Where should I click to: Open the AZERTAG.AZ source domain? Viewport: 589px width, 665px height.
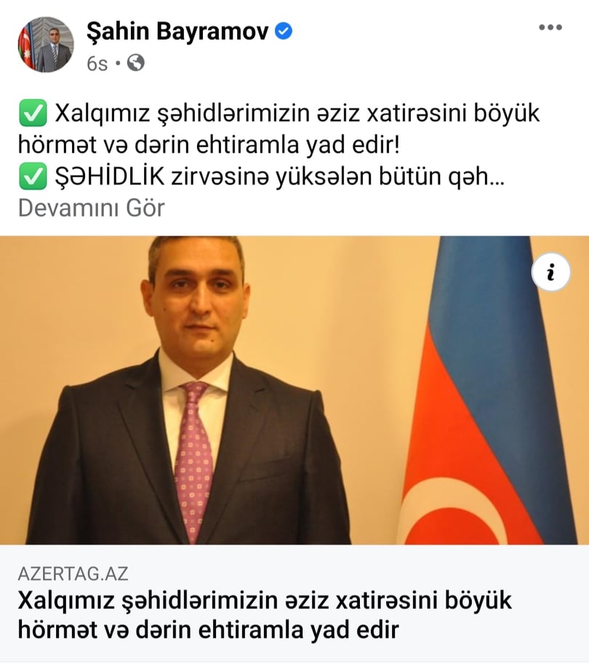pyautogui.click(x=73, y=573)
